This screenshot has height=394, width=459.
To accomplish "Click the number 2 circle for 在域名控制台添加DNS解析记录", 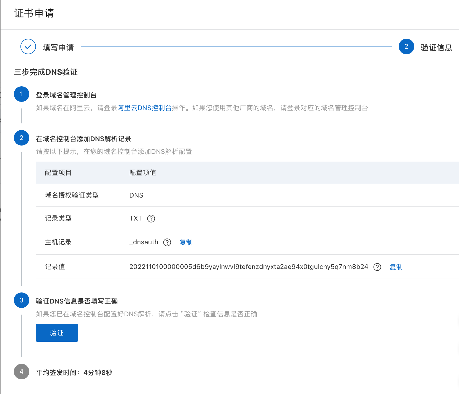I will (x=22, y=138).
